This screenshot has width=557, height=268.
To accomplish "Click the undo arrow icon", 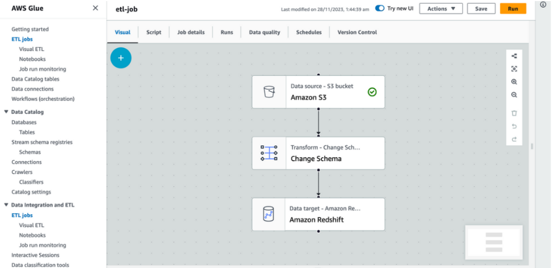I will click(x=514, y=126).
